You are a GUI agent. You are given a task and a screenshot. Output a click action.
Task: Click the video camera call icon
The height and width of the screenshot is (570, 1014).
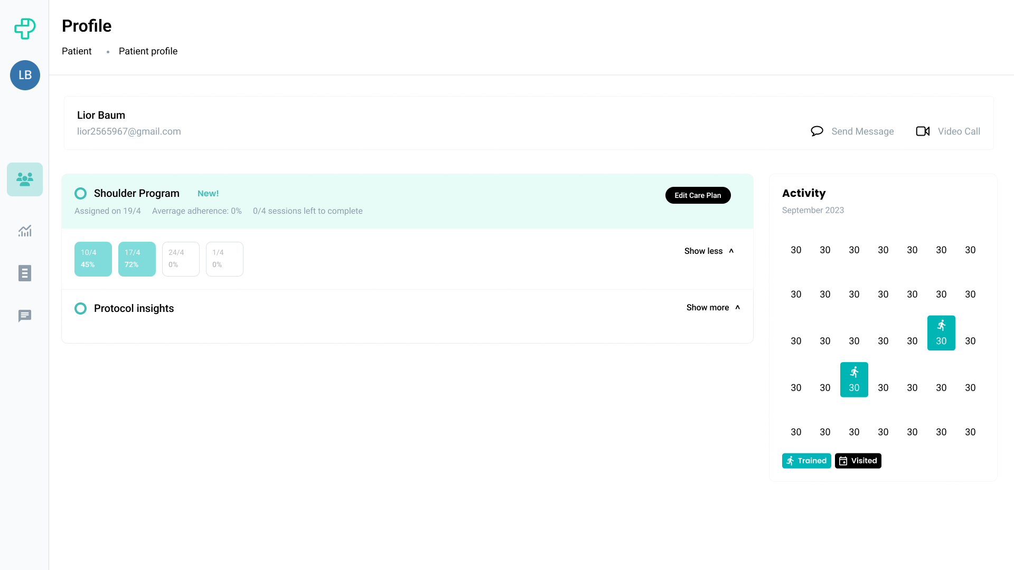[x=923, y=131]
